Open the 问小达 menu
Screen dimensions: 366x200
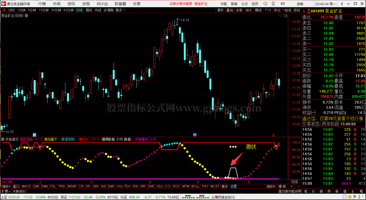(102, 4)
